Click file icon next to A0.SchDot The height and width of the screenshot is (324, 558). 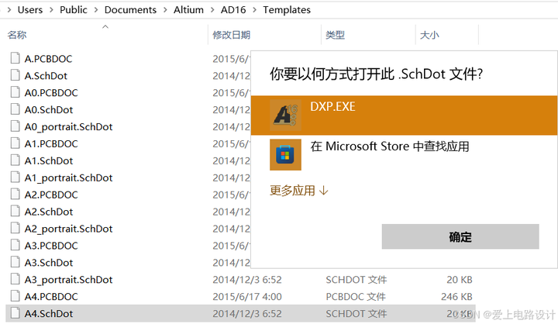(x=15, y=109)
